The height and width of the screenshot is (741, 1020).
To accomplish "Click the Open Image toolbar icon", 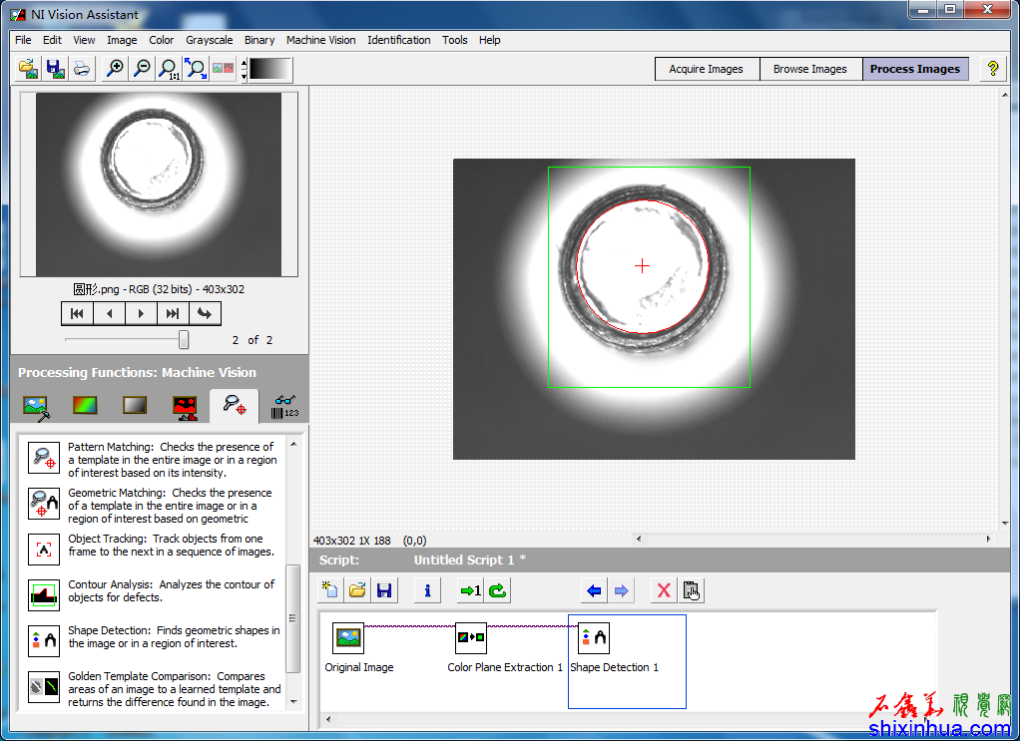I will [x=29, y=69].
